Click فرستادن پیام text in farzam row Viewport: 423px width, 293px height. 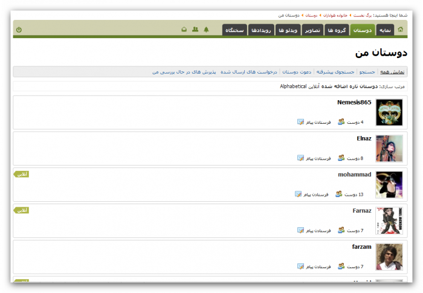[x=318, y=267]
